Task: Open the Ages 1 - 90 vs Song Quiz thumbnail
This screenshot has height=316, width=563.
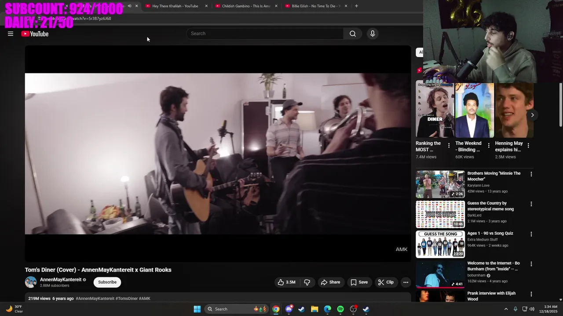Action: pos(440,244)
